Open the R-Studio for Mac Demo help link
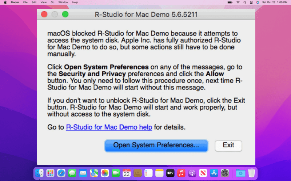The height and width of the screenshot is (181, 291). [109, 127]
